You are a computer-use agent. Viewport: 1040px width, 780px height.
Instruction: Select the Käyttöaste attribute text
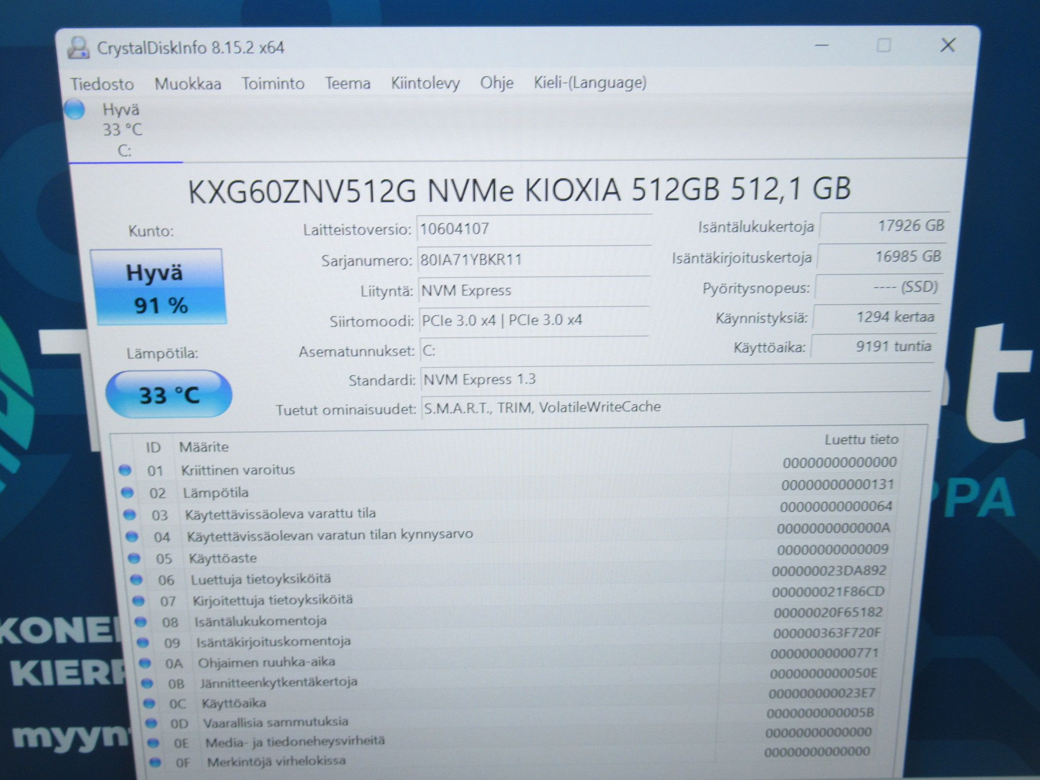[223, 558]
